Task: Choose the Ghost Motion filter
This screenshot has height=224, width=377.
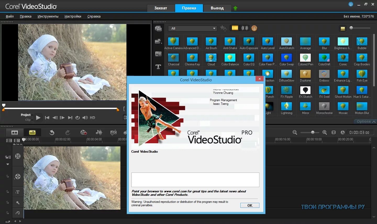Action: pyautogui.click(x=343, y=92)
